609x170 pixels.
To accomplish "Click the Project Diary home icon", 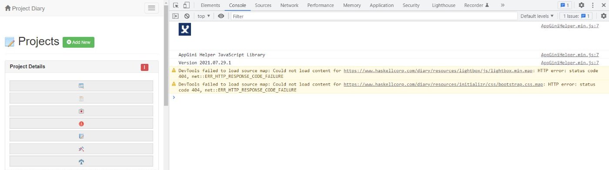I will pos(7,8).
